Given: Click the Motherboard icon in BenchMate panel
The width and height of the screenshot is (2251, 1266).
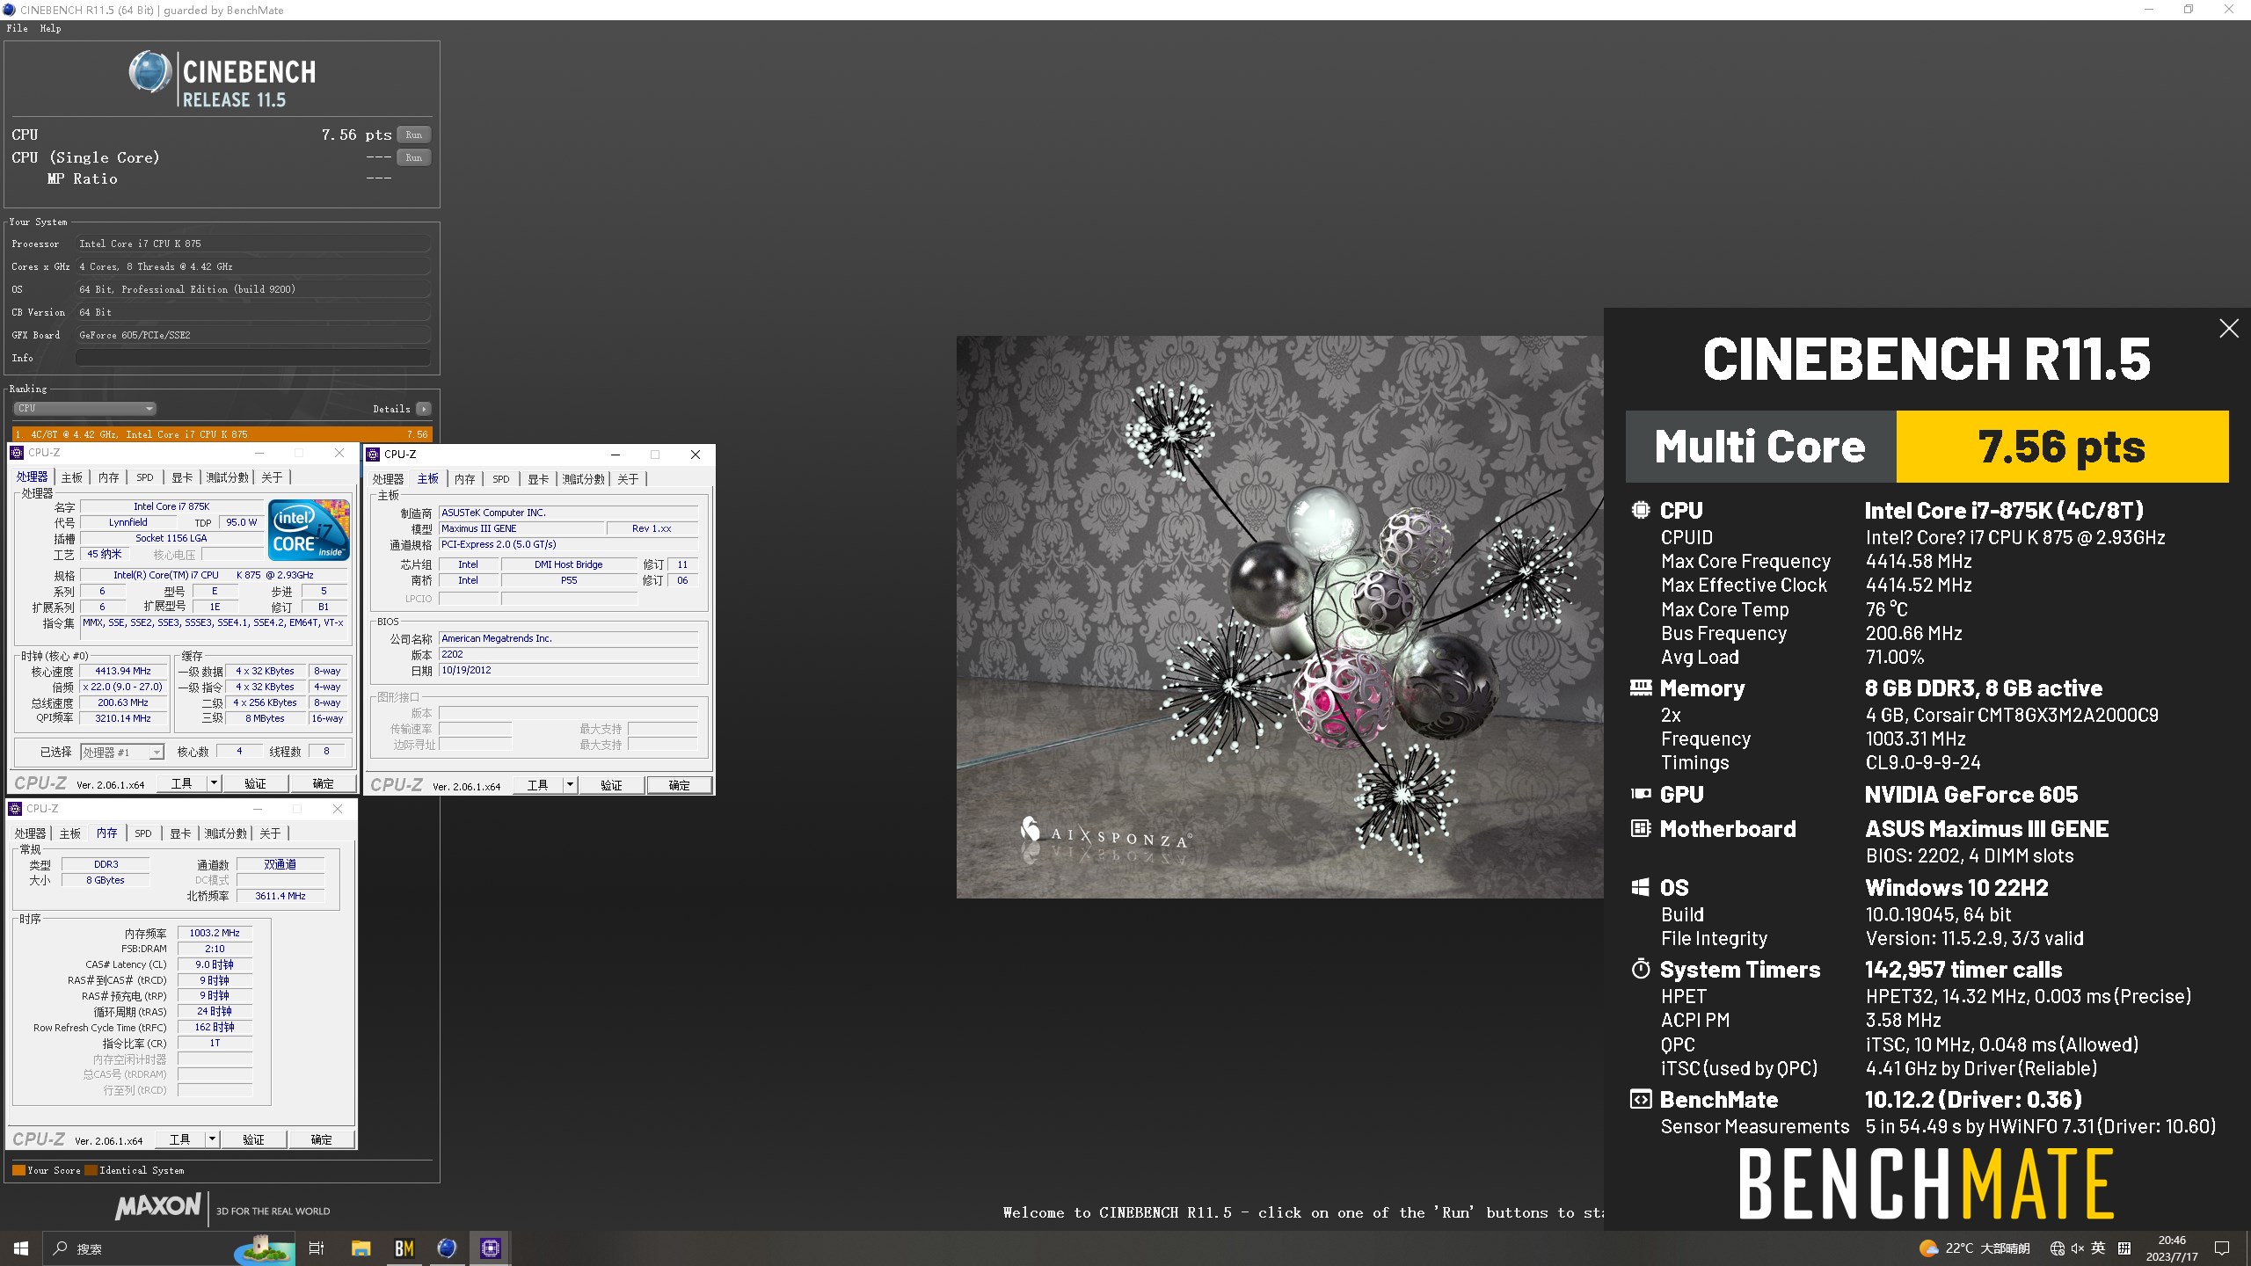Looking at the screenshot, I should (1641, 828).
